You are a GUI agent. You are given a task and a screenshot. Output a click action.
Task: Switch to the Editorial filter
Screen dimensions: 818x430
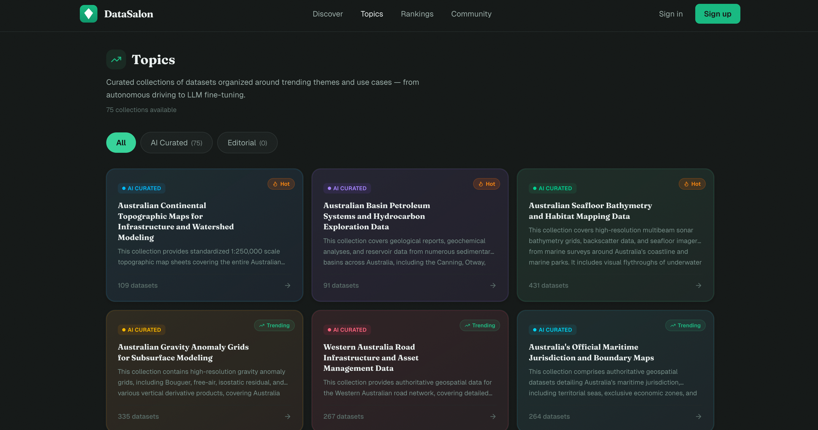tap(247, 143)
